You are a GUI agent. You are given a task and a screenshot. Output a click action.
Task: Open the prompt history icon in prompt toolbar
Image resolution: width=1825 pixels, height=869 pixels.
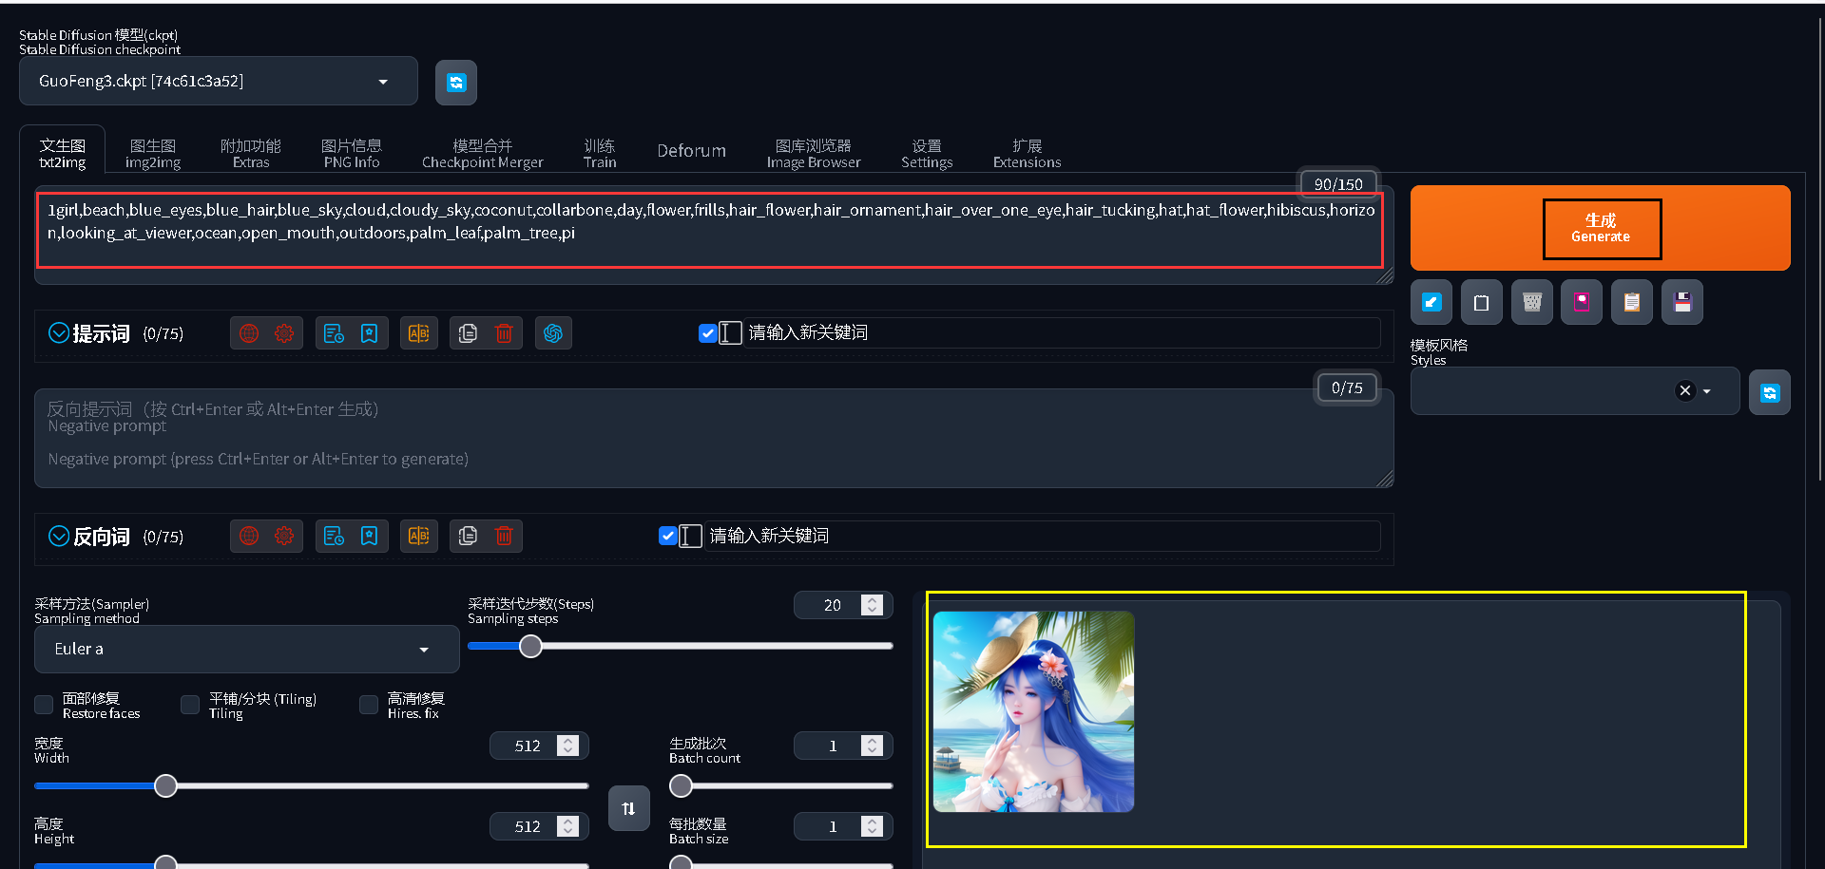point(333,332)
